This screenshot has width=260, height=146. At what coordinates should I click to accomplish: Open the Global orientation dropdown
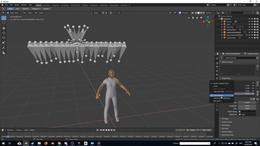tap(96, 13)
